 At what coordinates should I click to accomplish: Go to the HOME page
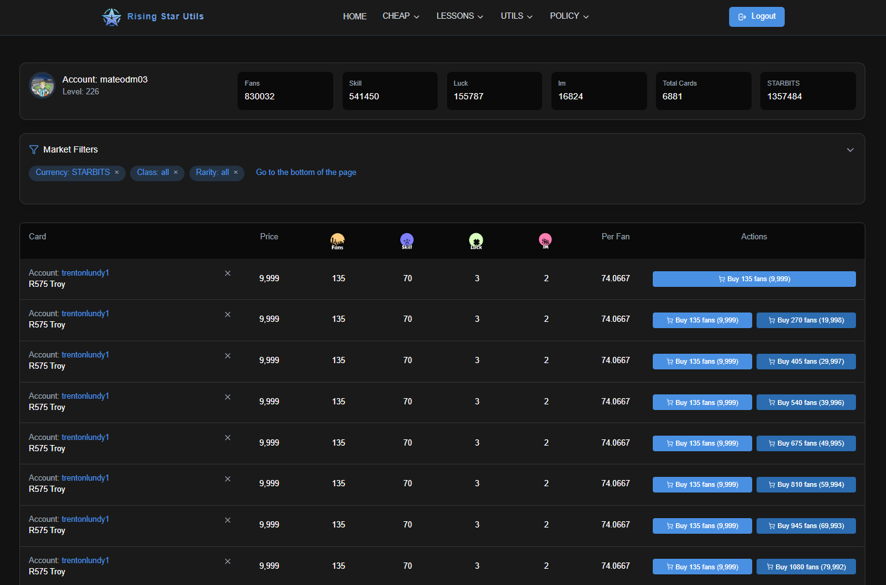coord(355,16)
